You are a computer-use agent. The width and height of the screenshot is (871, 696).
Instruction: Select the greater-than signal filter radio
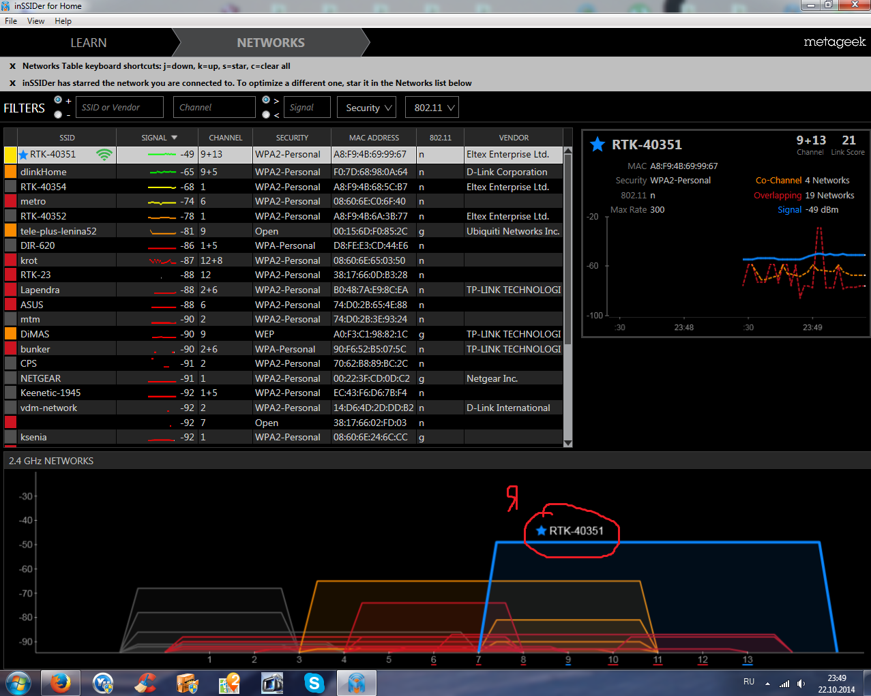pos(266,100)
